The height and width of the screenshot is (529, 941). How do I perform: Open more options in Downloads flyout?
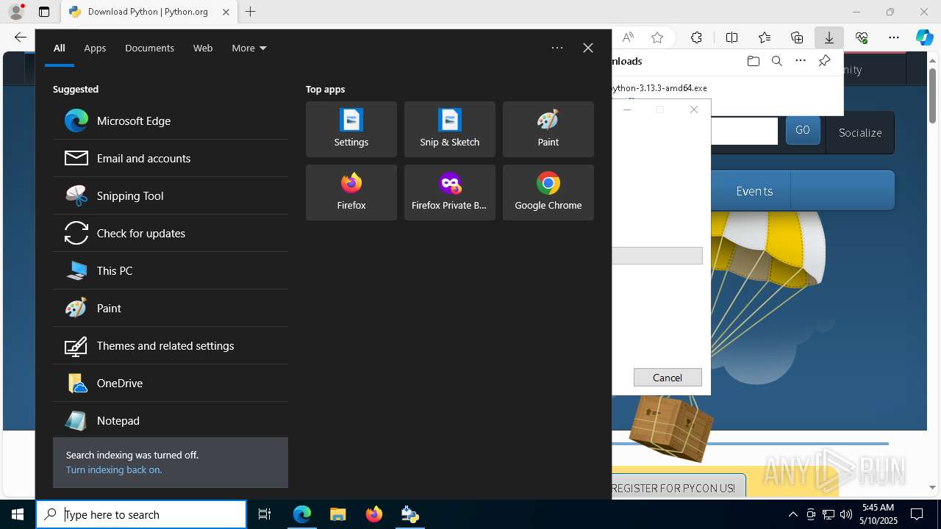[801, 61]
